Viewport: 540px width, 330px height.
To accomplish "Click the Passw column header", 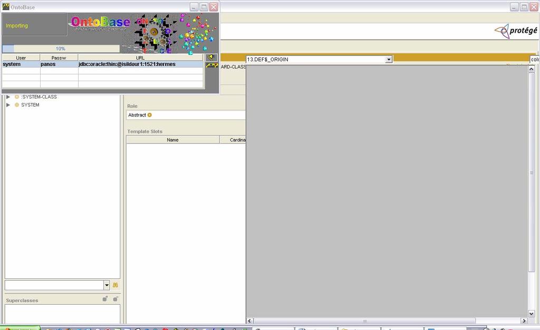I will [x=59, y=58].
